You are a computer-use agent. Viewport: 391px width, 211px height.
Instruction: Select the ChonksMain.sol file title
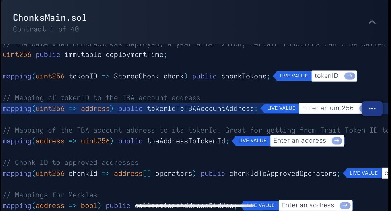pos(50,17)
